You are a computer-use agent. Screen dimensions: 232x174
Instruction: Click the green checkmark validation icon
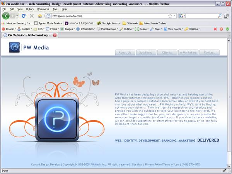coord(227,29)
